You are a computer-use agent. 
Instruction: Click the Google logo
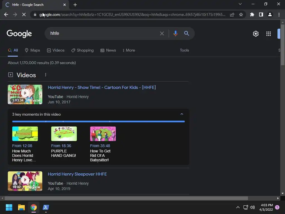pos(19,34)
